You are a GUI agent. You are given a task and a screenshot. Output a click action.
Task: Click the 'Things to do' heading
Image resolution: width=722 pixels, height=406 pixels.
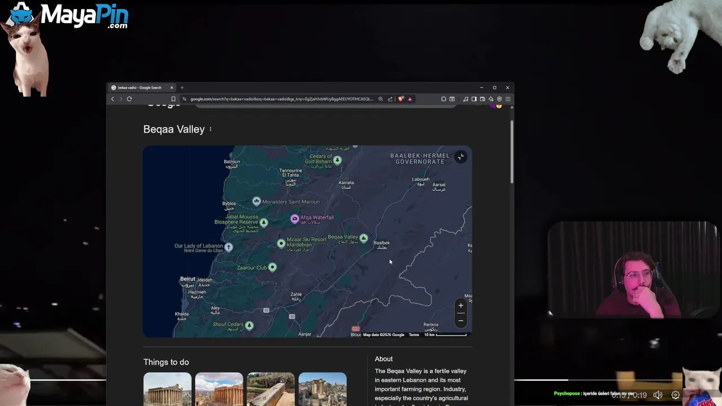coord(166,362)
